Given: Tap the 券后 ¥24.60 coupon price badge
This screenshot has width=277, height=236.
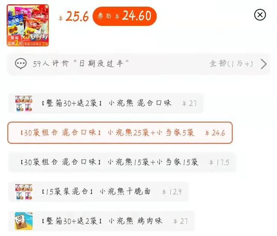Looking at the screenshot, I should coord(125,16).
